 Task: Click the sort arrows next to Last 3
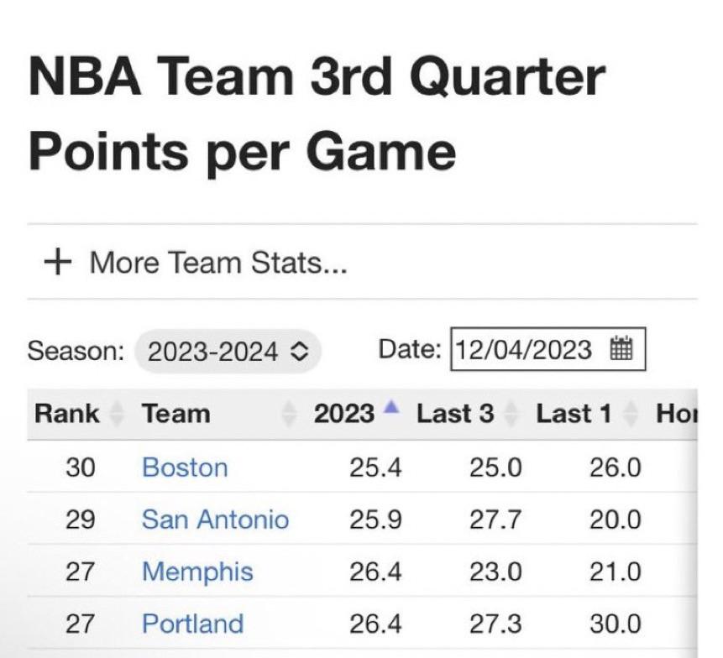[511, 414]
